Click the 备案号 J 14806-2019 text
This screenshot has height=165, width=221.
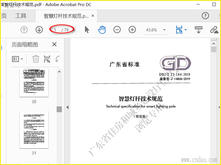pyautogui.click(x=175, y=79)
